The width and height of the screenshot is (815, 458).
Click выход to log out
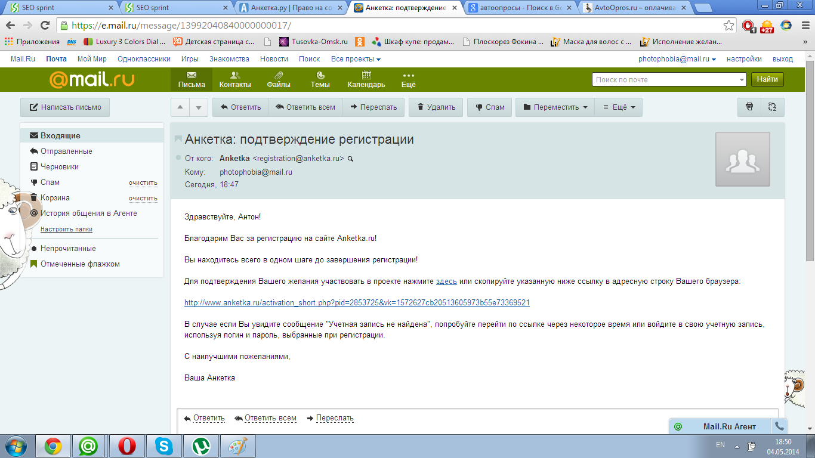[x=783, y=59]
